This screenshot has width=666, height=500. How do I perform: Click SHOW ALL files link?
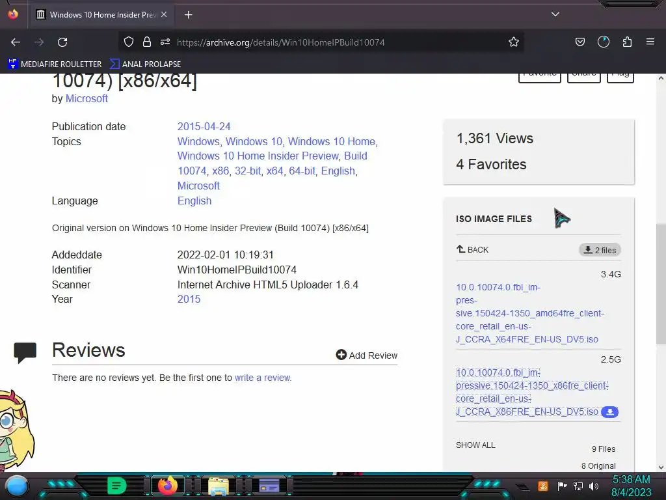coord(475,445)
